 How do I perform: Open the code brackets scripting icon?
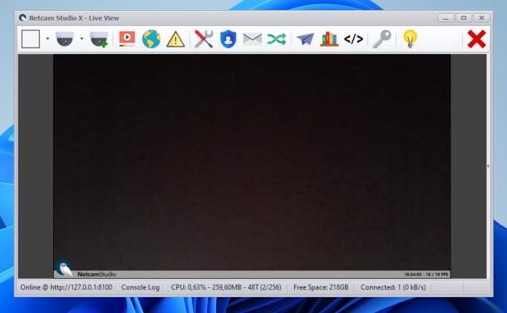tap(353, 39)
